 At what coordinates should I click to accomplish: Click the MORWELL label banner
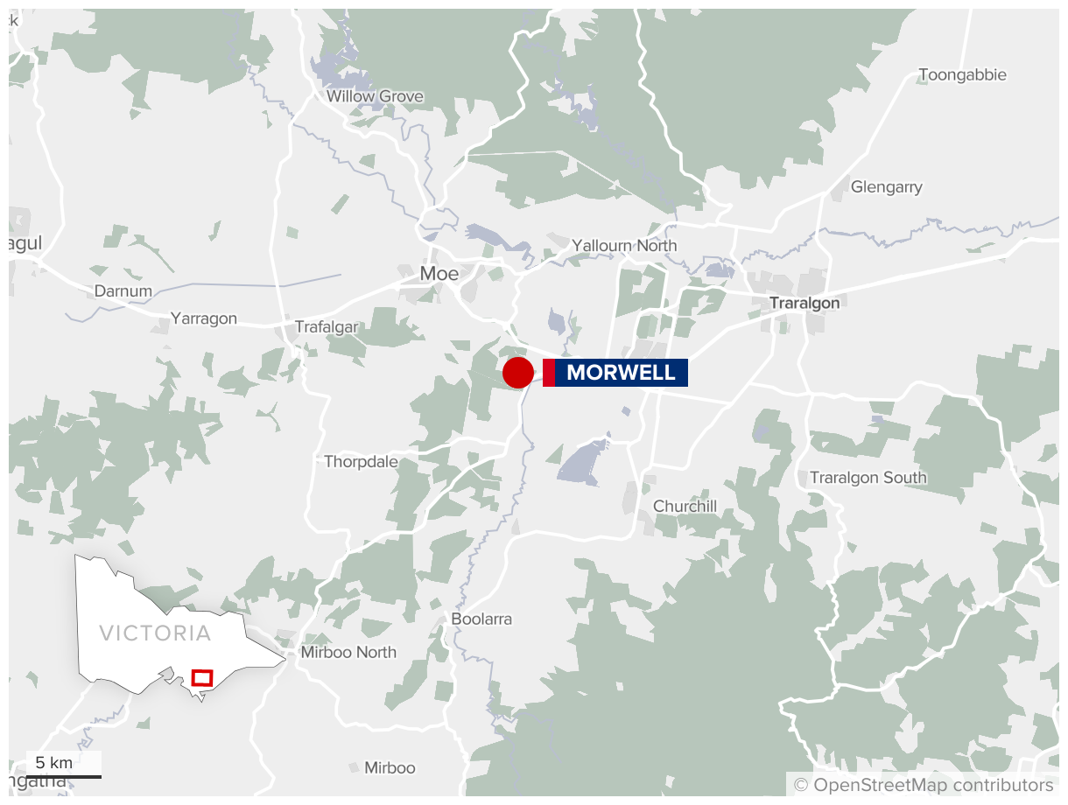pyautogui.click(x=615, y=373)
